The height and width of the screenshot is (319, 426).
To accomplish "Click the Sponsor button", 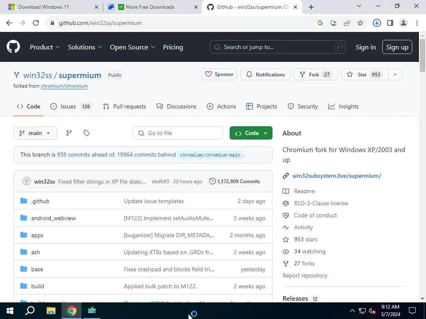I will 219,74.
